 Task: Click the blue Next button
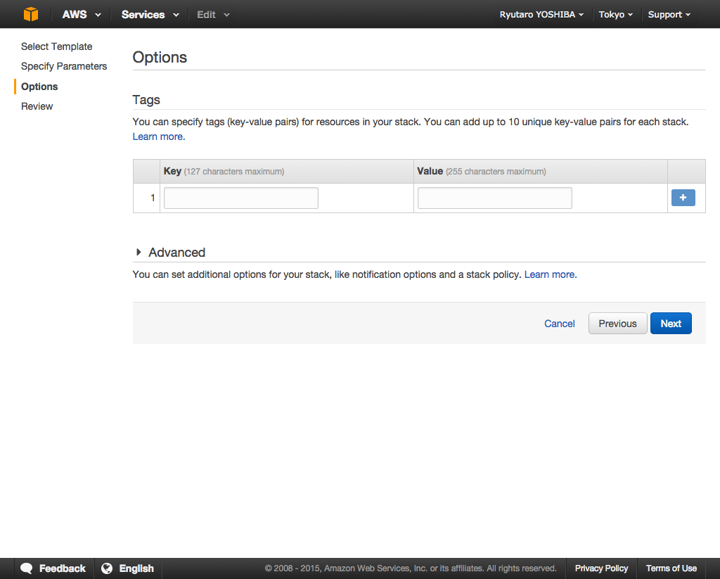point(671,324)
